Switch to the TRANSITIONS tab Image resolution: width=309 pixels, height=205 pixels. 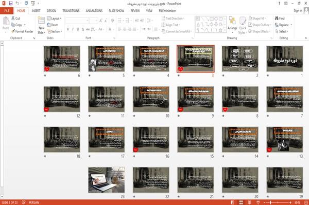click(x=71, y=11)
